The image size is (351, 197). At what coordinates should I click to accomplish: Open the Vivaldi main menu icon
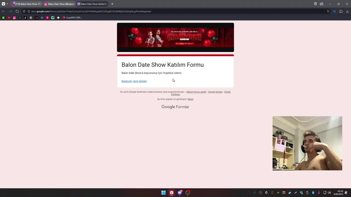(3, 4)
